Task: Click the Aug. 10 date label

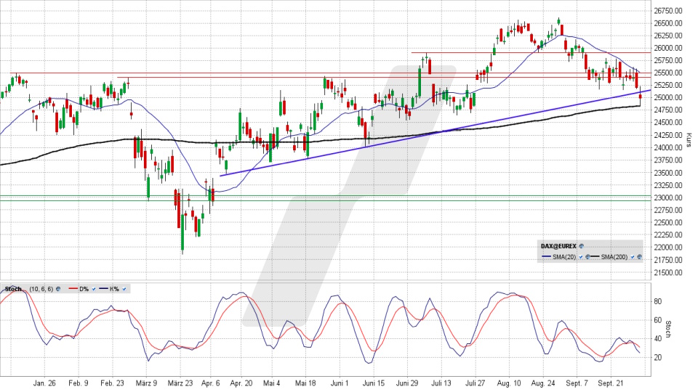Action: point(509,383)
